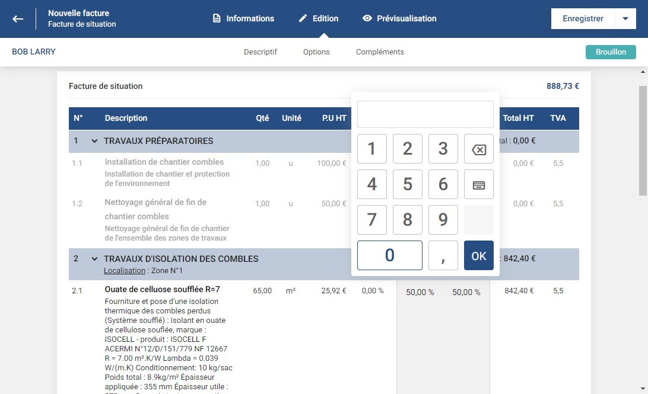Collapse Travaux d'isolation des combles section
The image size is (648, 394).
point(94,259)
